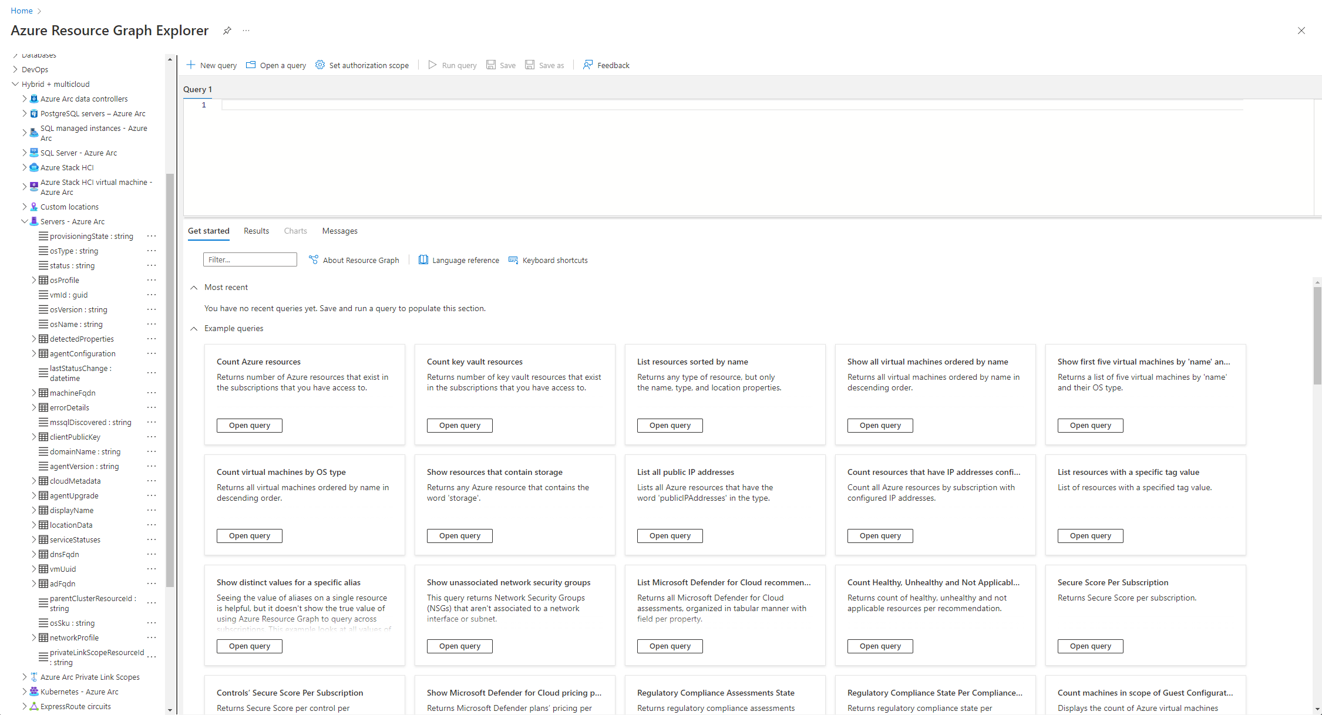Image resolution: width=1322 pixels, height=715 pixels.
Task: Open the Count Azure resources example query
Action: (x=249, y=424)
